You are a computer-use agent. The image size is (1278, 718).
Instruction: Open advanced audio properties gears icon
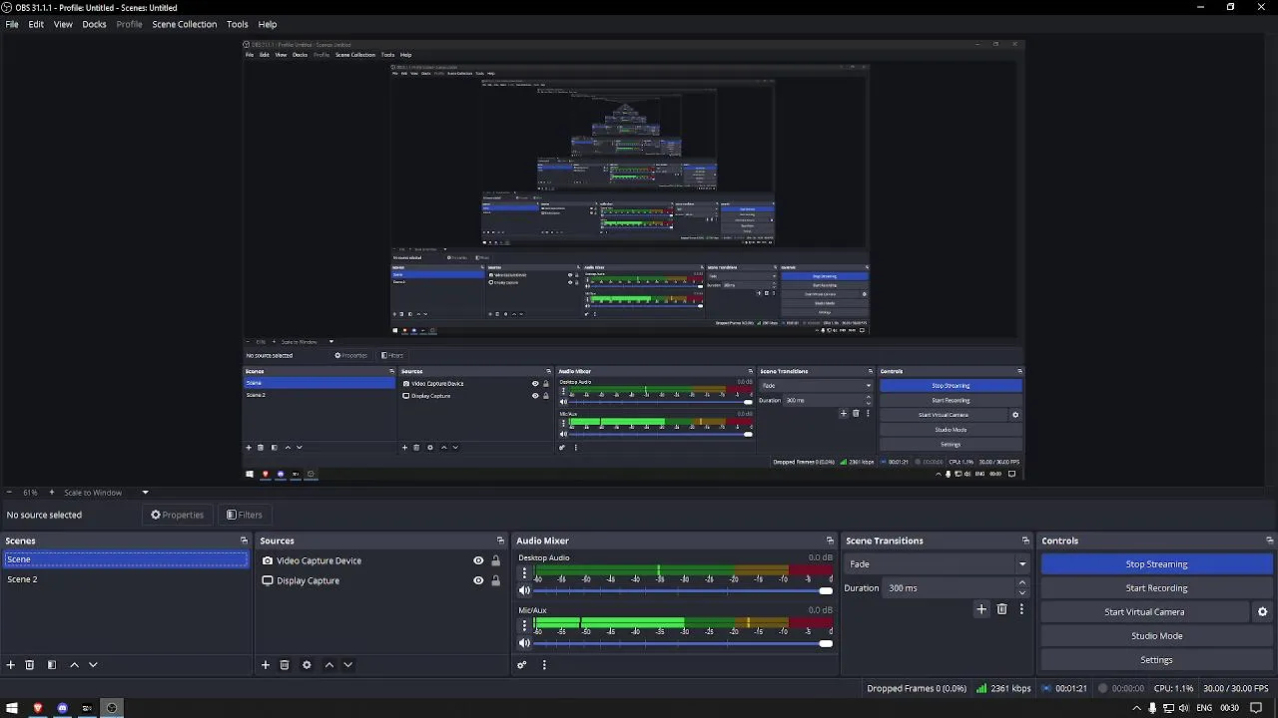tap(521, 665)
